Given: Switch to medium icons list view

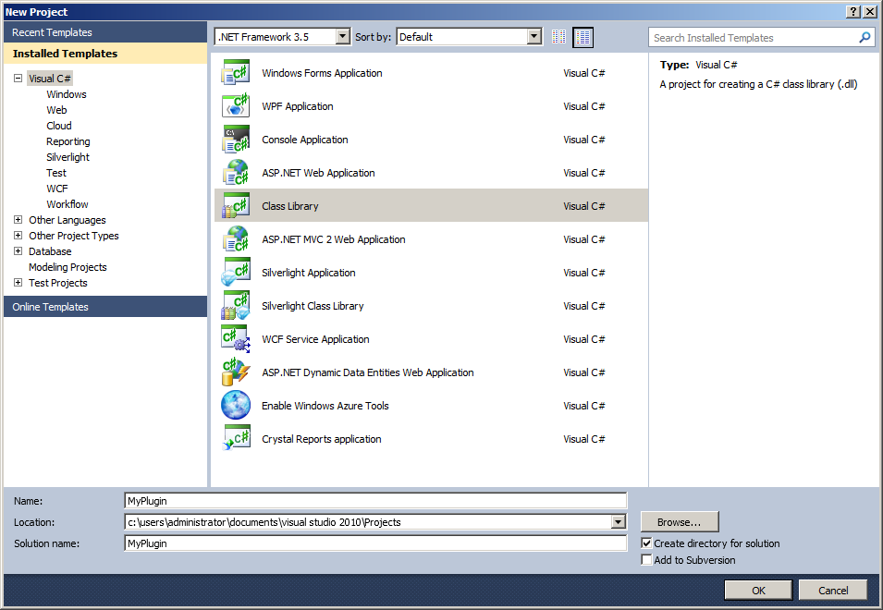Looking at the screenshot, I should 583,37.
